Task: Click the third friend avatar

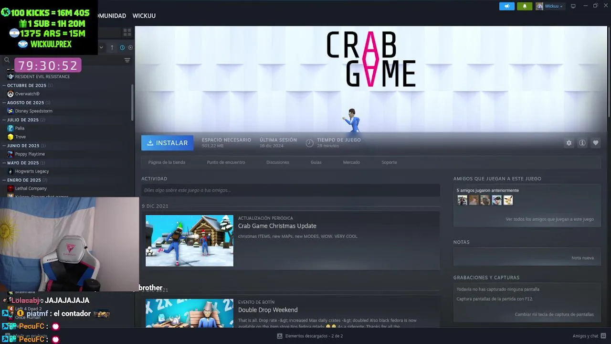Action: (x=485, y=200)
